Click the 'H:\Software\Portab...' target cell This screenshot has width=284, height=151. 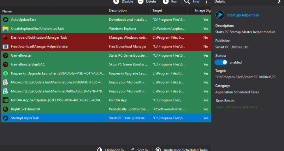click(169, 109)
